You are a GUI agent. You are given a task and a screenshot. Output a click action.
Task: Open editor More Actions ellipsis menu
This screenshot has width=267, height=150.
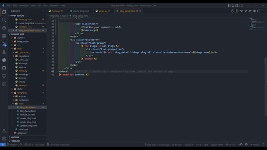pos(263,11)
